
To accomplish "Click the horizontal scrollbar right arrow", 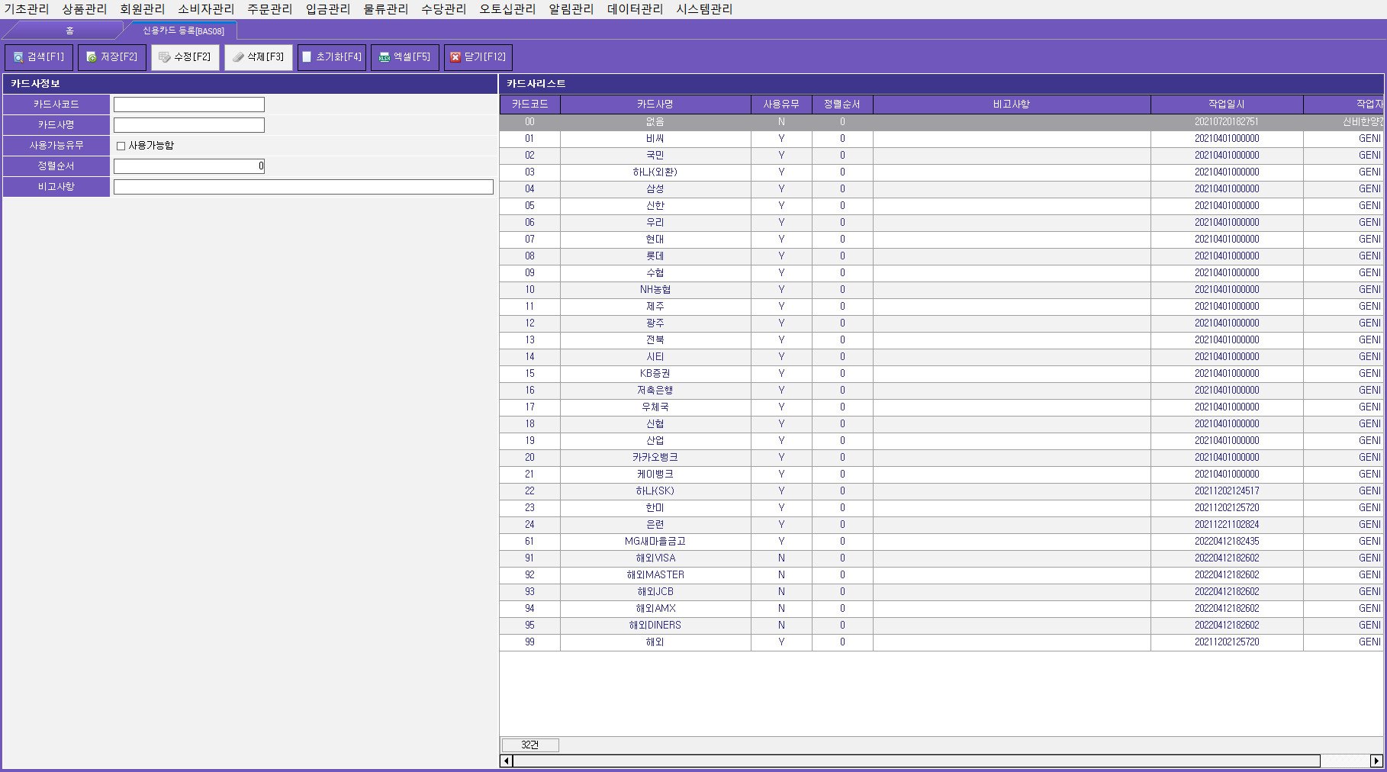I will 1376,761.
